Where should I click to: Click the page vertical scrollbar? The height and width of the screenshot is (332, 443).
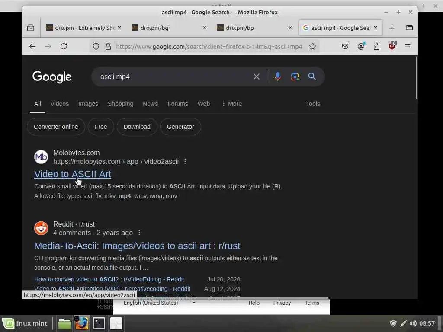click(416, 78)
